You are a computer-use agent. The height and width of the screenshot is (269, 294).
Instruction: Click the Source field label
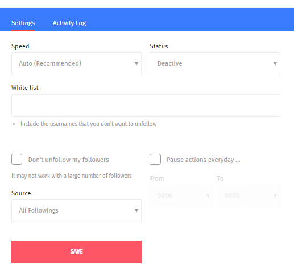coord(21,193)
